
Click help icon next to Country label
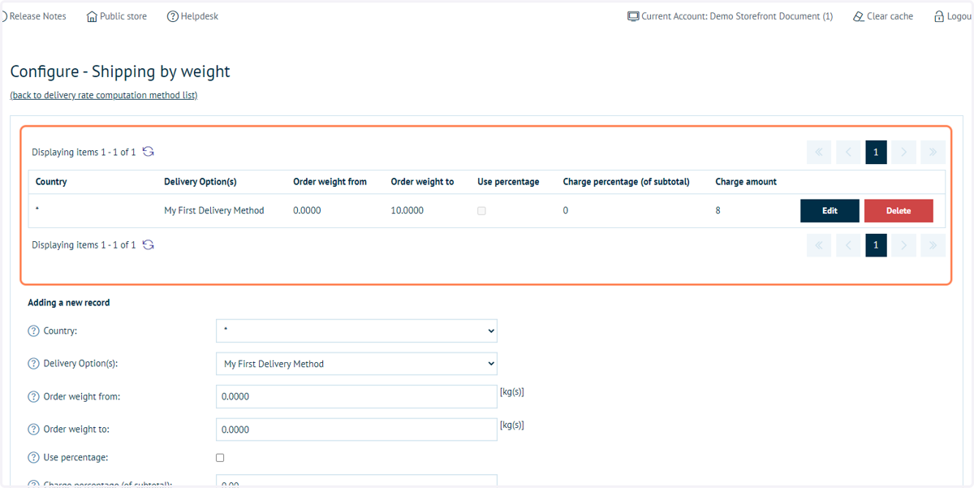33,331
